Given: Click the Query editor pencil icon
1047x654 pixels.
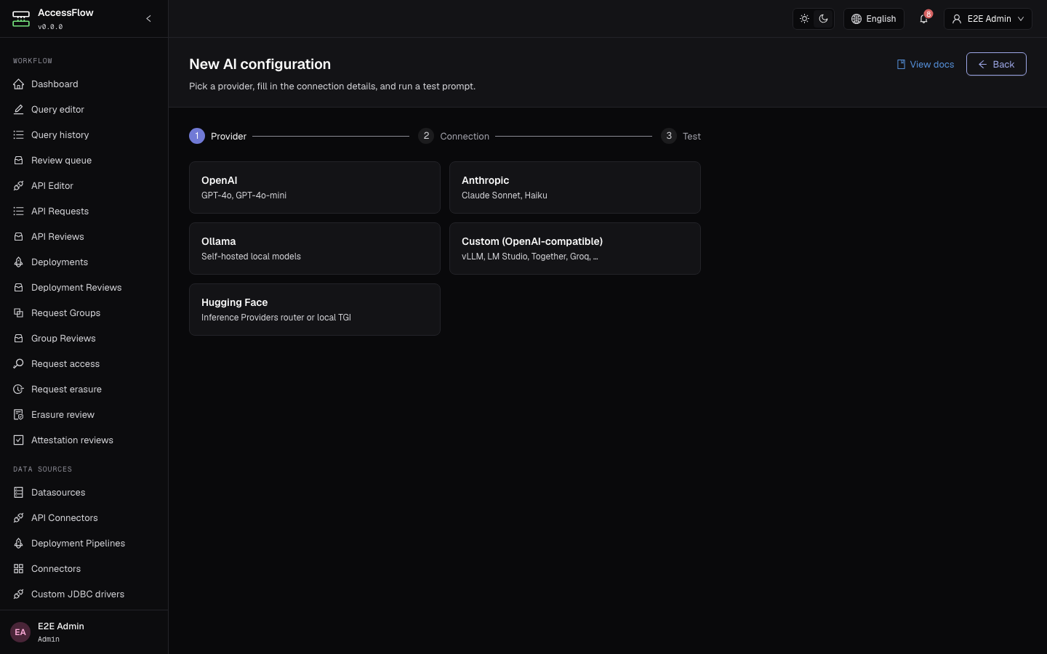Looking at the screenshot, I should (x=19, y=110).
